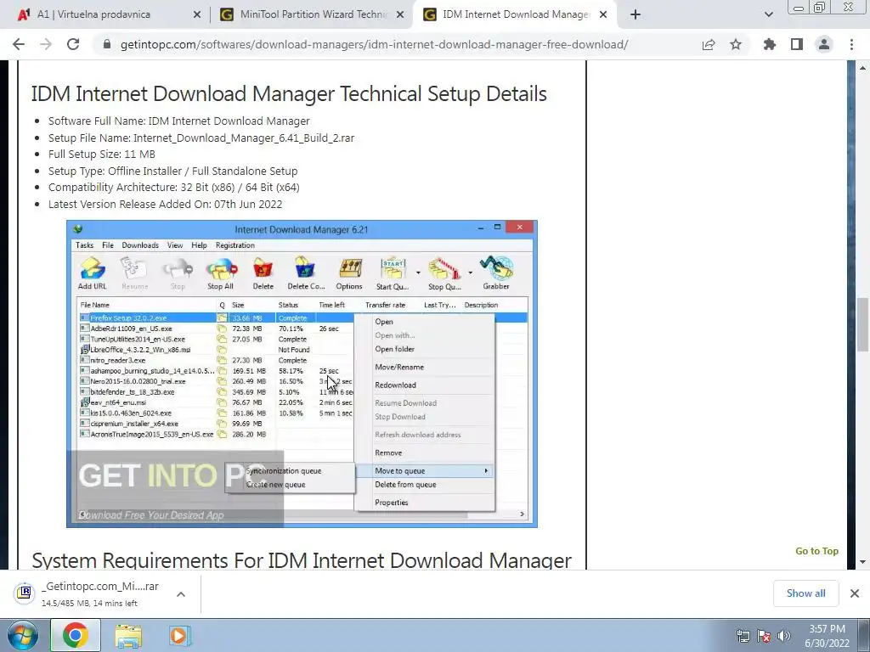Click the Latest Version Release Added On line
Viewport: 870px width, 652px height.
(x=165, y=204)
